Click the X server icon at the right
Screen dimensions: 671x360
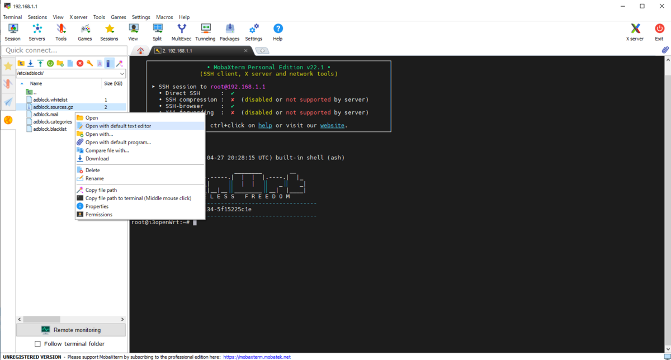tap(635, 32)
